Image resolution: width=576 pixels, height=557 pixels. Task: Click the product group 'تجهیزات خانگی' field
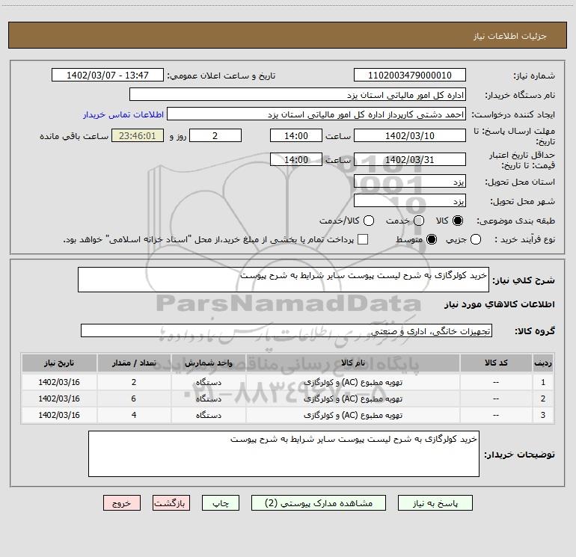(286, 330)
